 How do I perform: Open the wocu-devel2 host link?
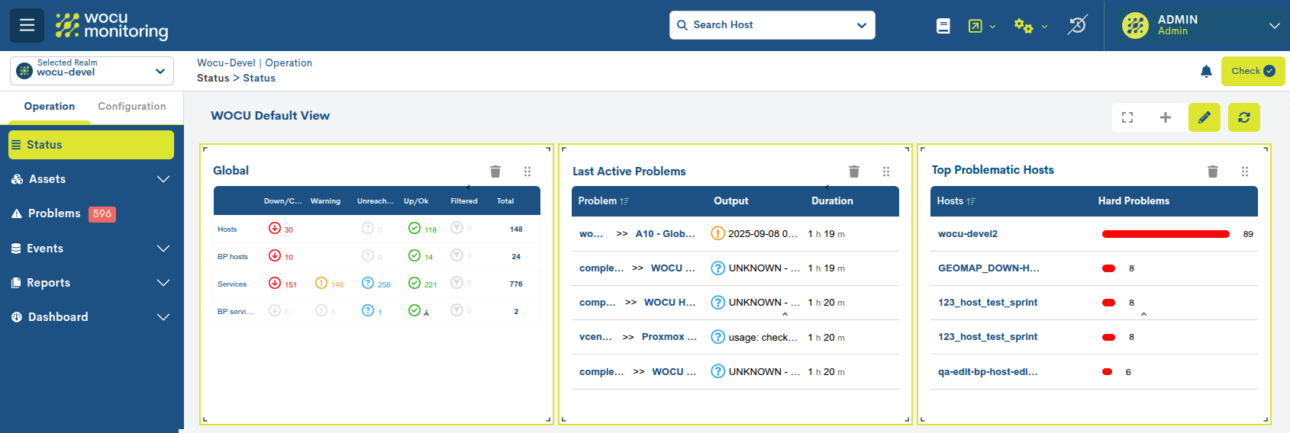(x=968, y=234)
